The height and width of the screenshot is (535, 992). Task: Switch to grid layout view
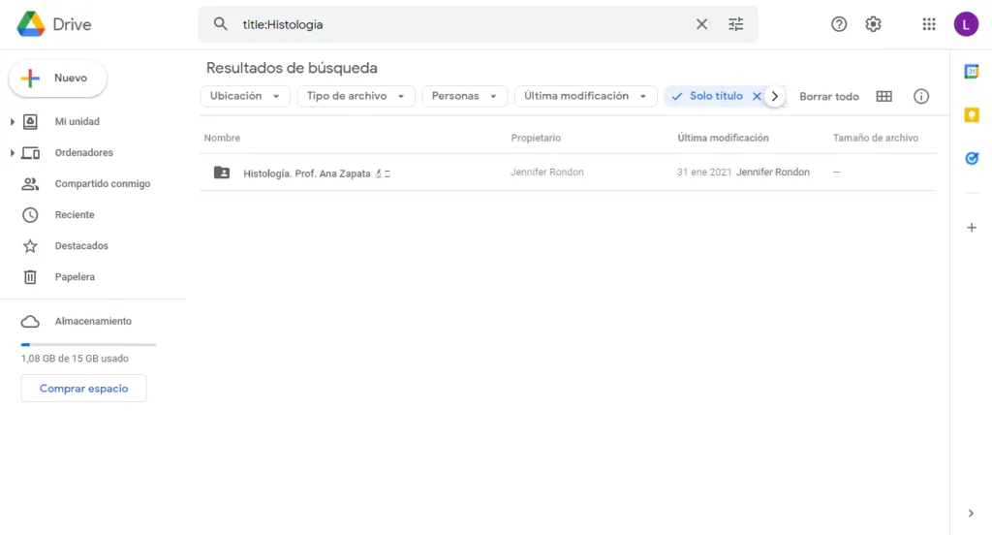click(883, 96)
